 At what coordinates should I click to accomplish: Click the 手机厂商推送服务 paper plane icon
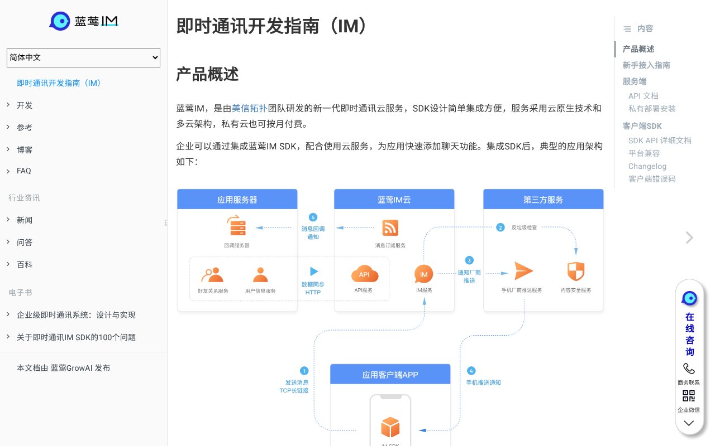click(524, 271)
